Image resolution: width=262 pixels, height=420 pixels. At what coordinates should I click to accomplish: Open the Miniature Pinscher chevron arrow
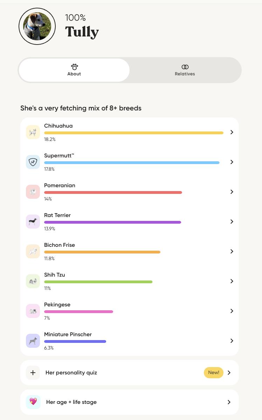(x=232, y=341)
